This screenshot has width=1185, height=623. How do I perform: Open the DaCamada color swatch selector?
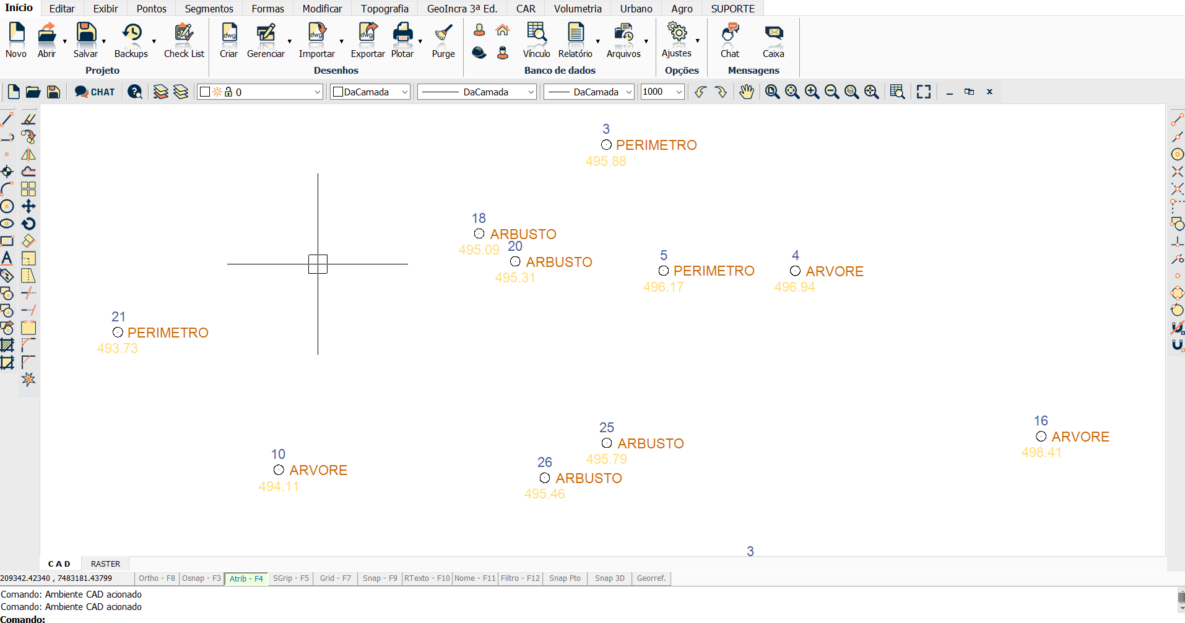(370, 92)
